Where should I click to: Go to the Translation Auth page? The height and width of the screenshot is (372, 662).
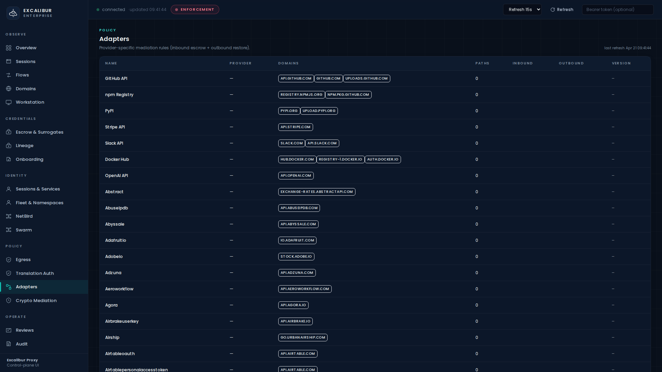[x=34, y=273]
